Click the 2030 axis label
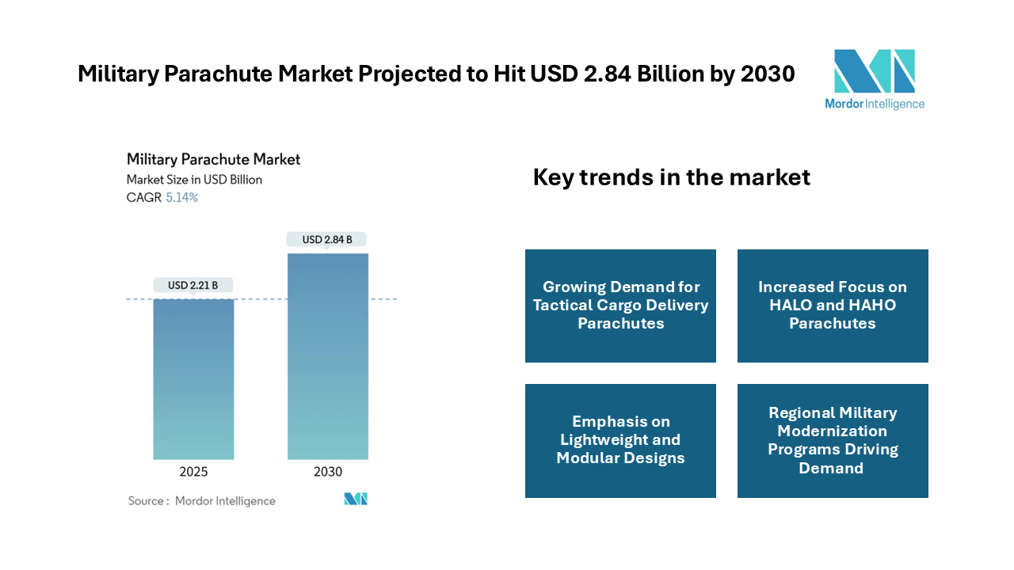The height and width of the screenshot is (570, 1014). tap(327, 472)
